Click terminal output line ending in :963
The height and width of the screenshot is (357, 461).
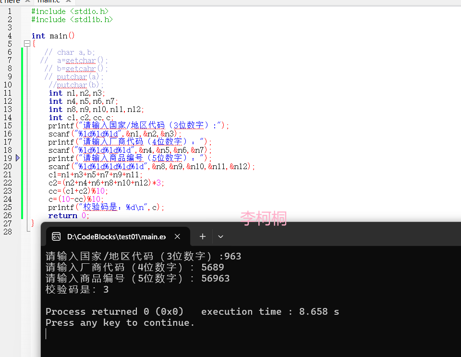click(143, 256)
